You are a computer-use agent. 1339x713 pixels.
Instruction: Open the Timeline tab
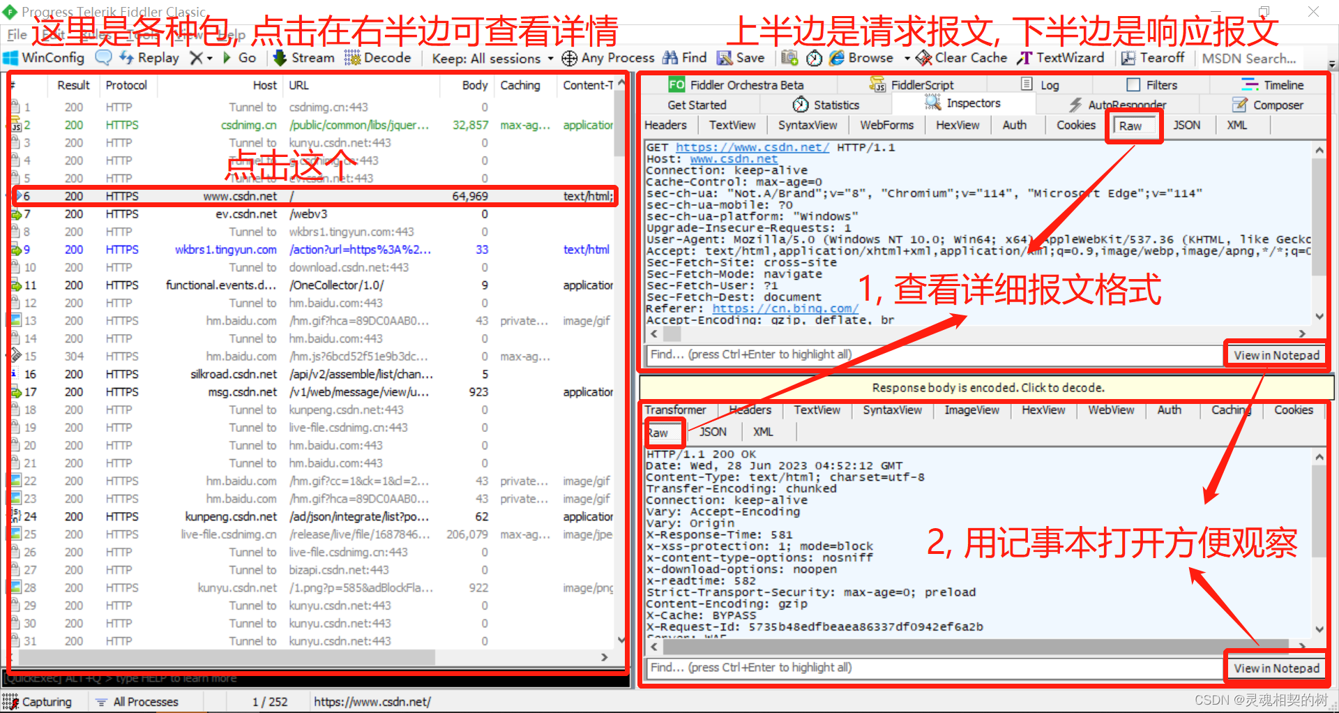(x=1280, y=84)
